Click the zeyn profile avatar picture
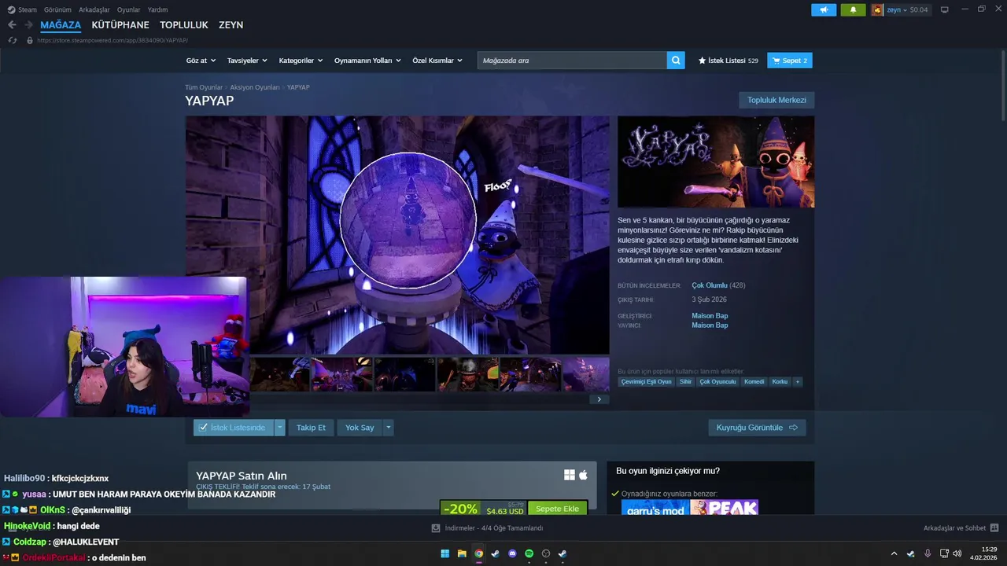 click(x=877, y=9)
